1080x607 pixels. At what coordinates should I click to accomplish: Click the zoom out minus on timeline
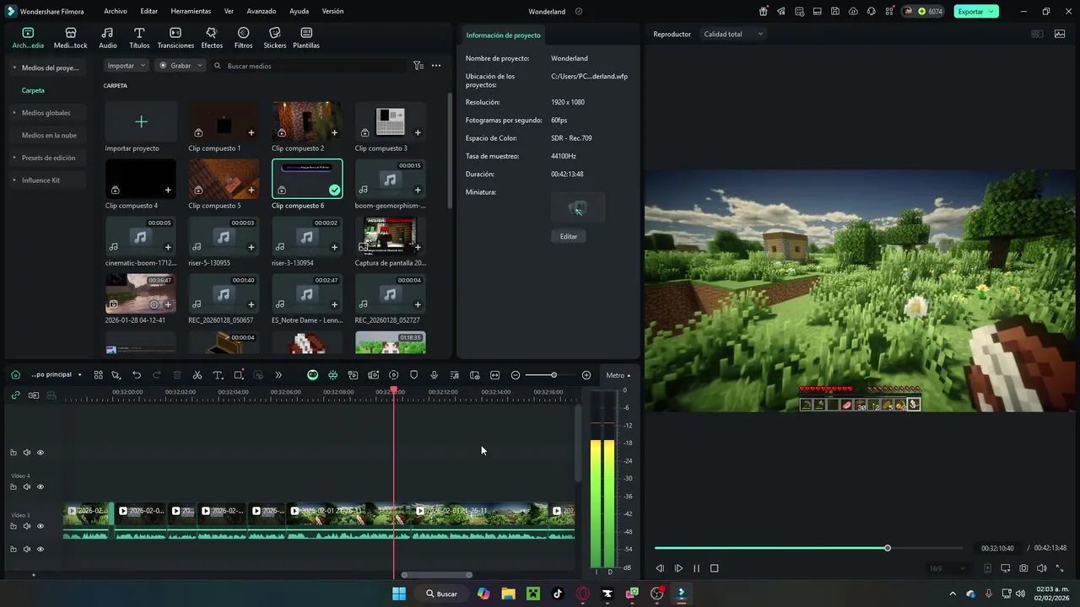coord(516,375)
